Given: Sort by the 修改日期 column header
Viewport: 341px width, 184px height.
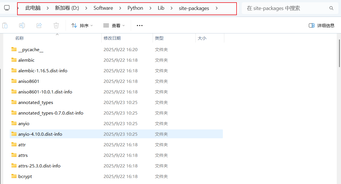Looking at the screenshot, I should pos(112,38).
